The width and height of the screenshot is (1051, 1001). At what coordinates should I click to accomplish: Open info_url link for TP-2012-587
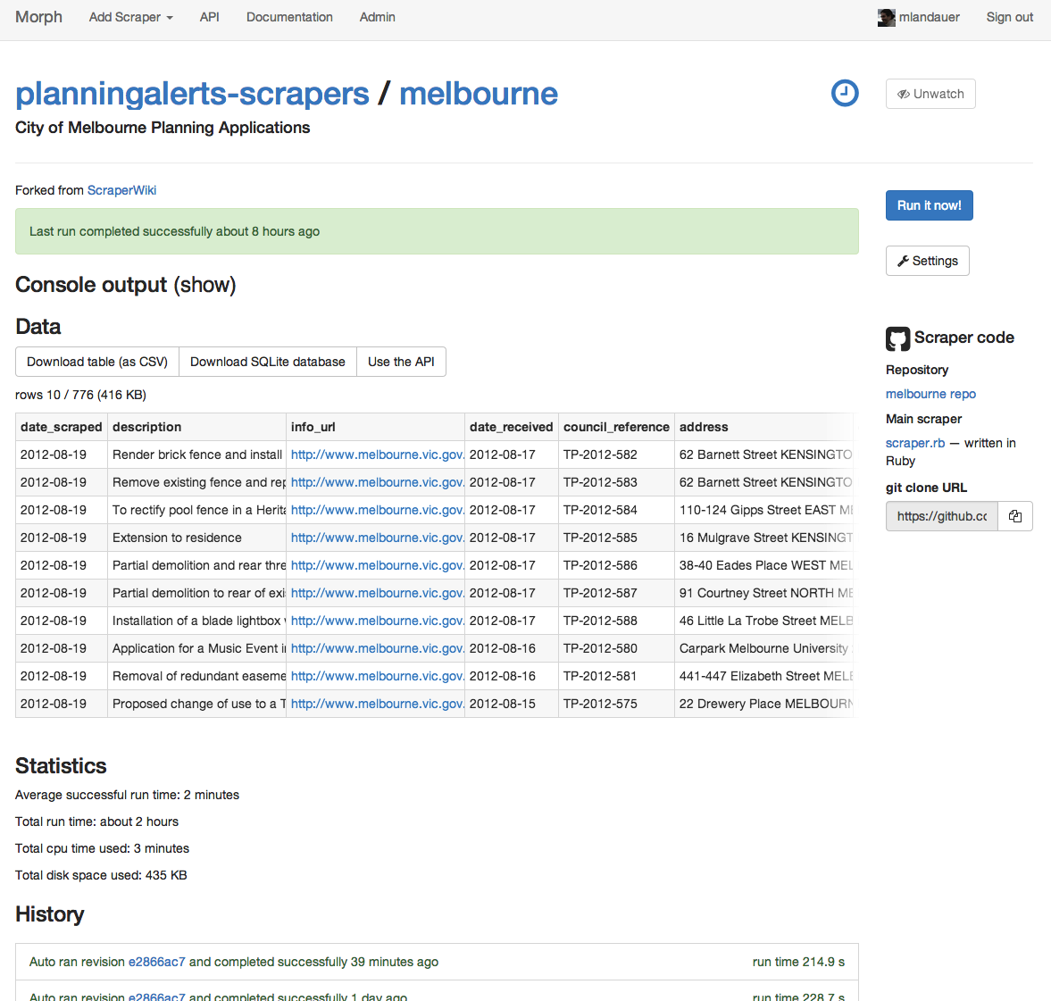378,593
